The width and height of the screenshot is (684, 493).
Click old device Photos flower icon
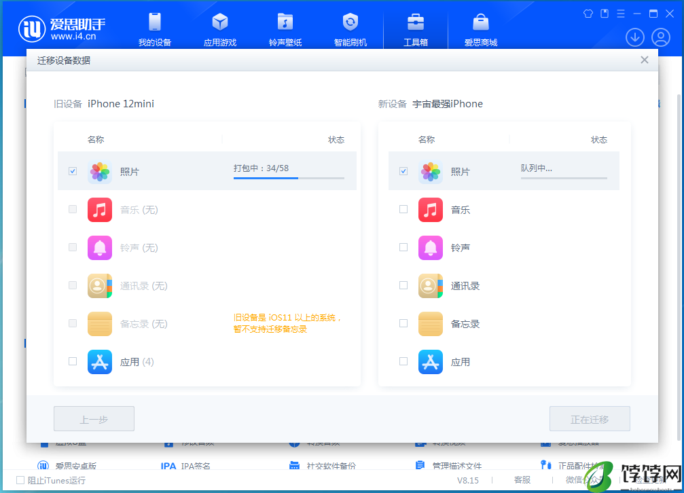[100, 171]
